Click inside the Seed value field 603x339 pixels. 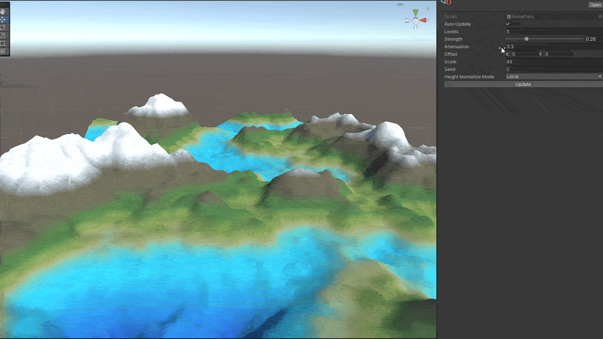(535, 69)
